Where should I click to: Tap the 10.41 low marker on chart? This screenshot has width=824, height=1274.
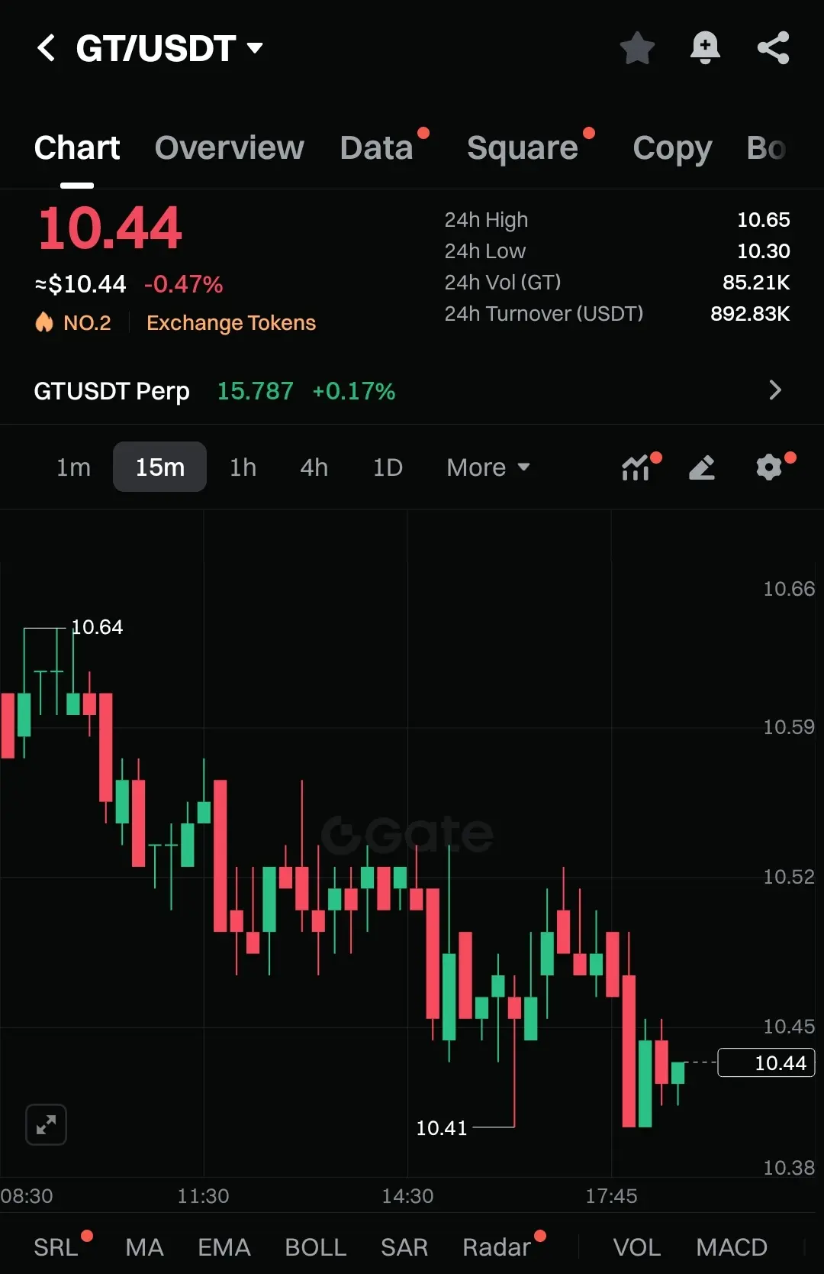(441, 1128)
